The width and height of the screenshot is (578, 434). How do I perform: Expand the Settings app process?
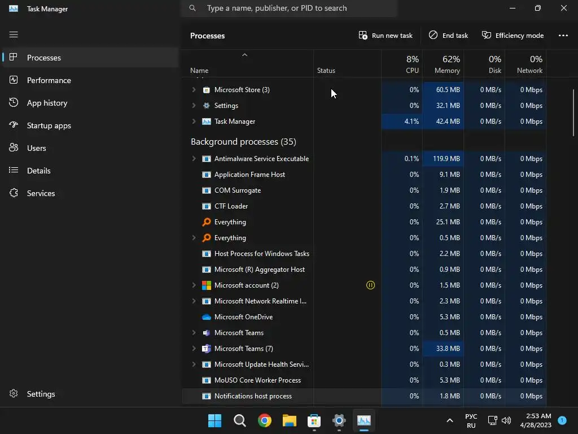tap(194, 106)
